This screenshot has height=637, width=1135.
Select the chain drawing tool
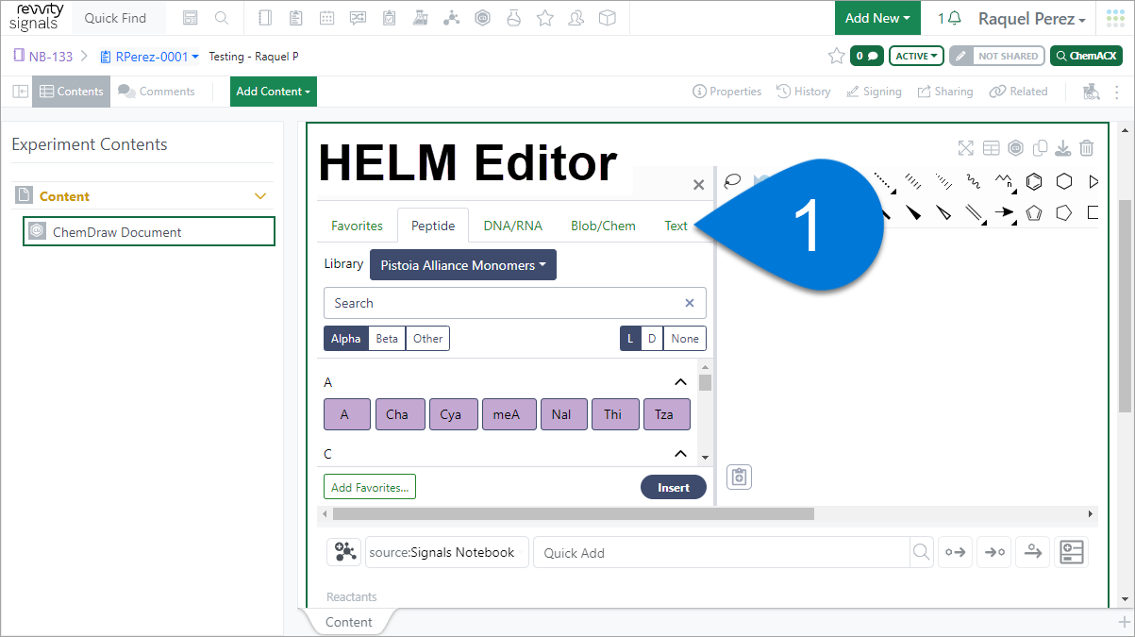click(x=1004, y=181)
